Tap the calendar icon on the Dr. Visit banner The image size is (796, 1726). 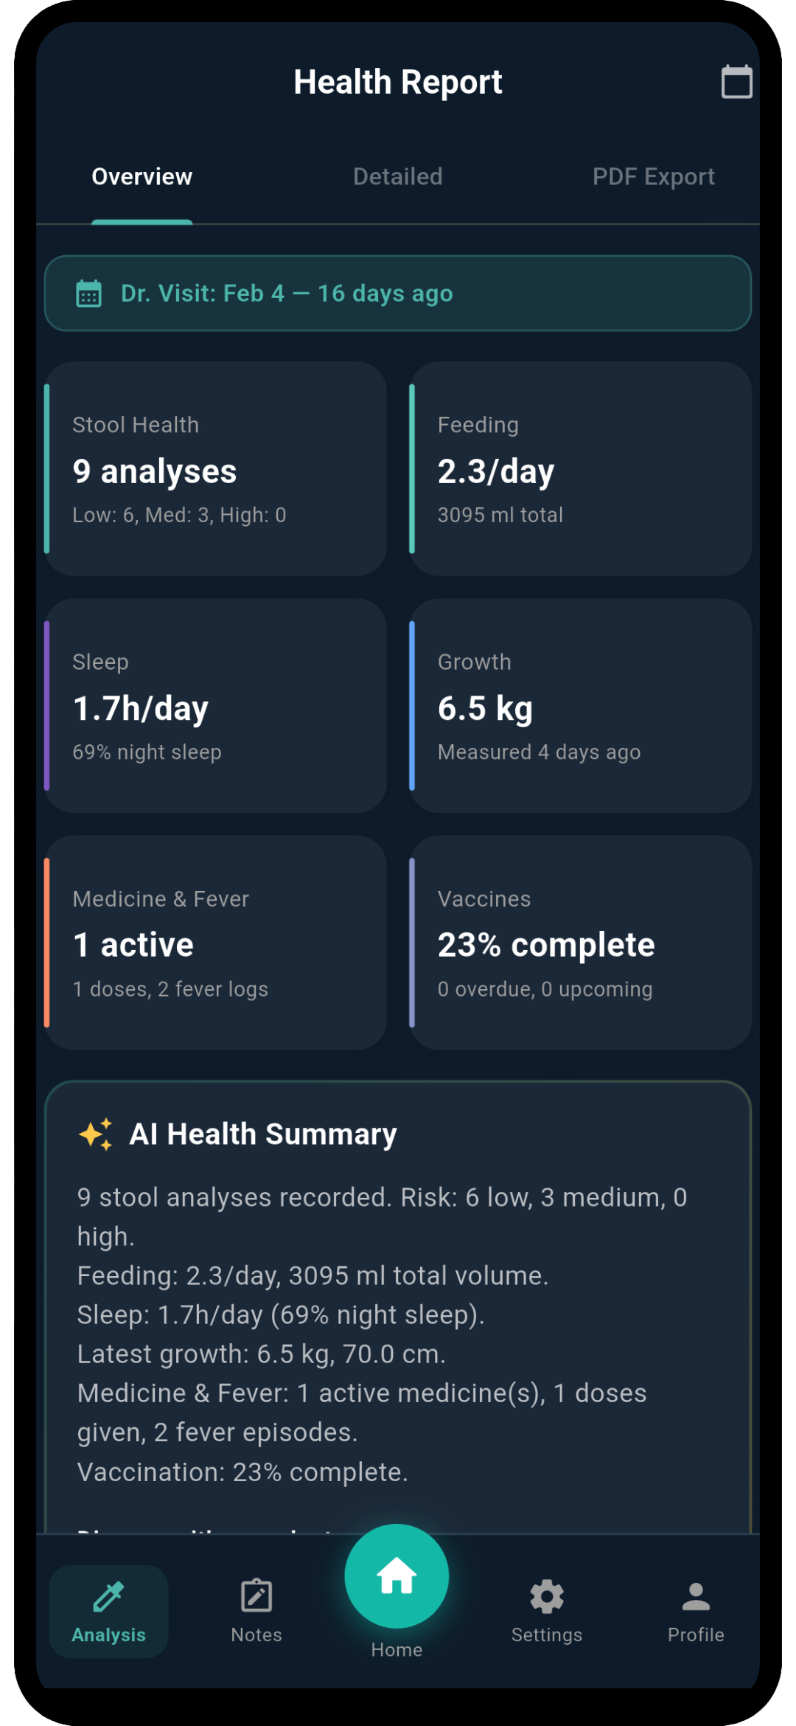click(x=88, y=293)
